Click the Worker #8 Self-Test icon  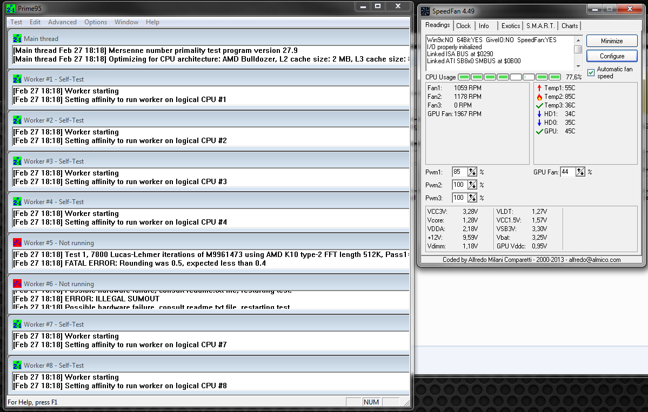tap(17, 366)
